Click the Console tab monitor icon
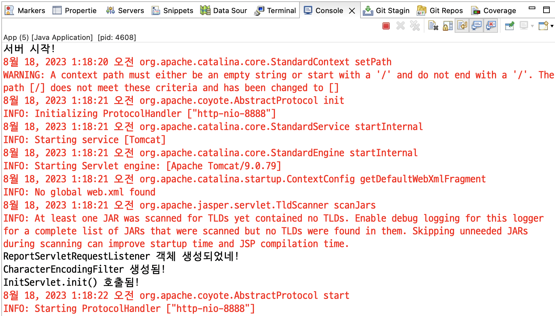 (308, 10)
